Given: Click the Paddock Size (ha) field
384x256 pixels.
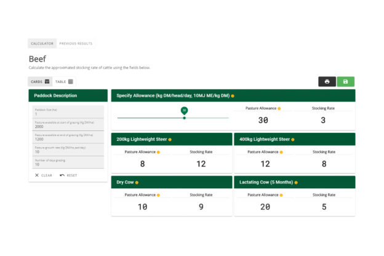Looking at the screenshot, I should tap(68, 112).
